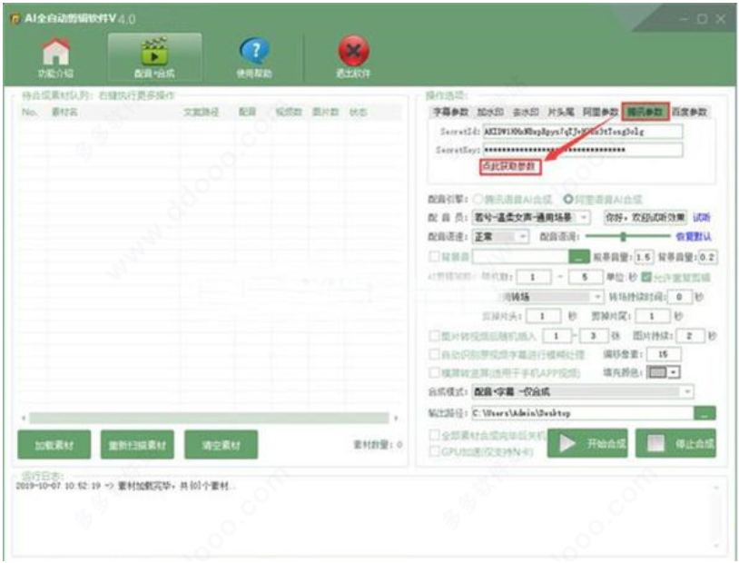The height and width of the screenshot is (563, 739).
Task: Click the app logo in the title bar
Action: (x=15, y=19)
